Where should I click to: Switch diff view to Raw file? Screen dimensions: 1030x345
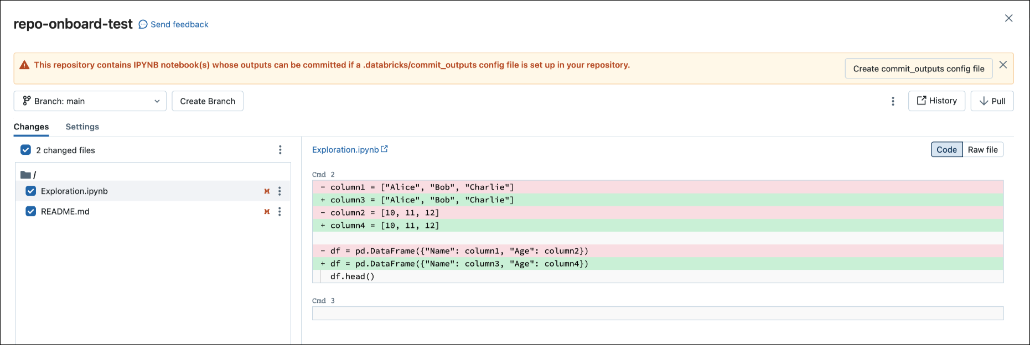[x=982, y=150]
